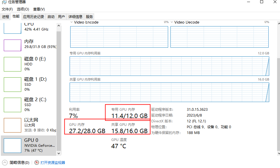Switch to the 进程 tab

coord(6,17)
